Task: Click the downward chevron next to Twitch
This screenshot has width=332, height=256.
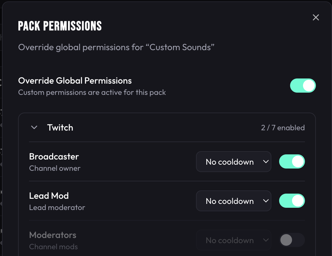Action: click(34, 127)
